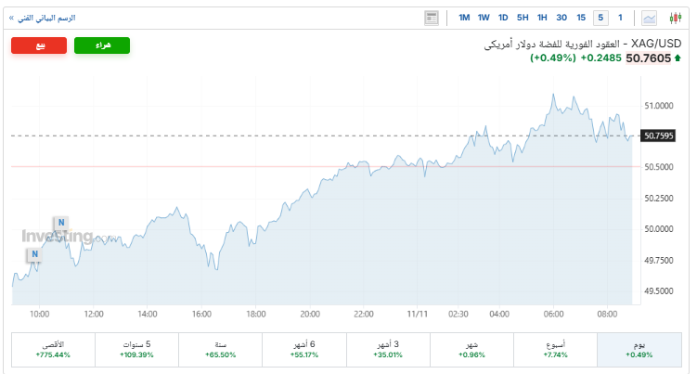Select the area chart type icon
Image resolution: width=697 pixels, height=374 pixels.
pyautogui.click(x=649, y=18)
